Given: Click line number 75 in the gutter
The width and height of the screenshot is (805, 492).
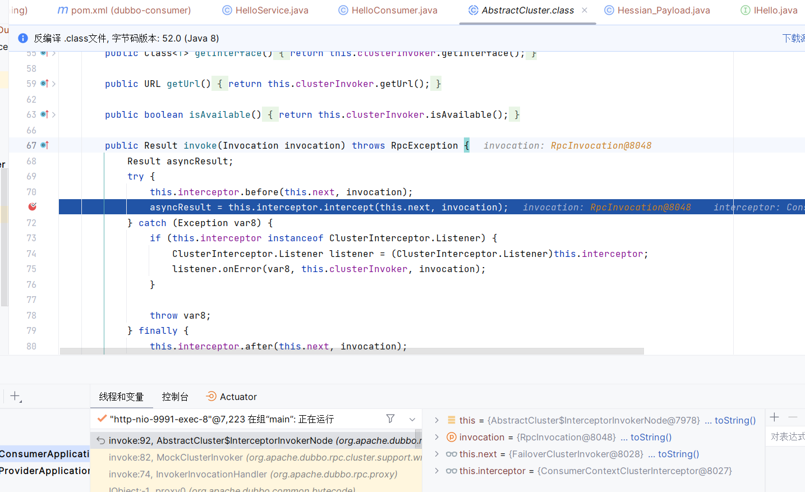Looking at the screenshot, I should click(31, 269).
